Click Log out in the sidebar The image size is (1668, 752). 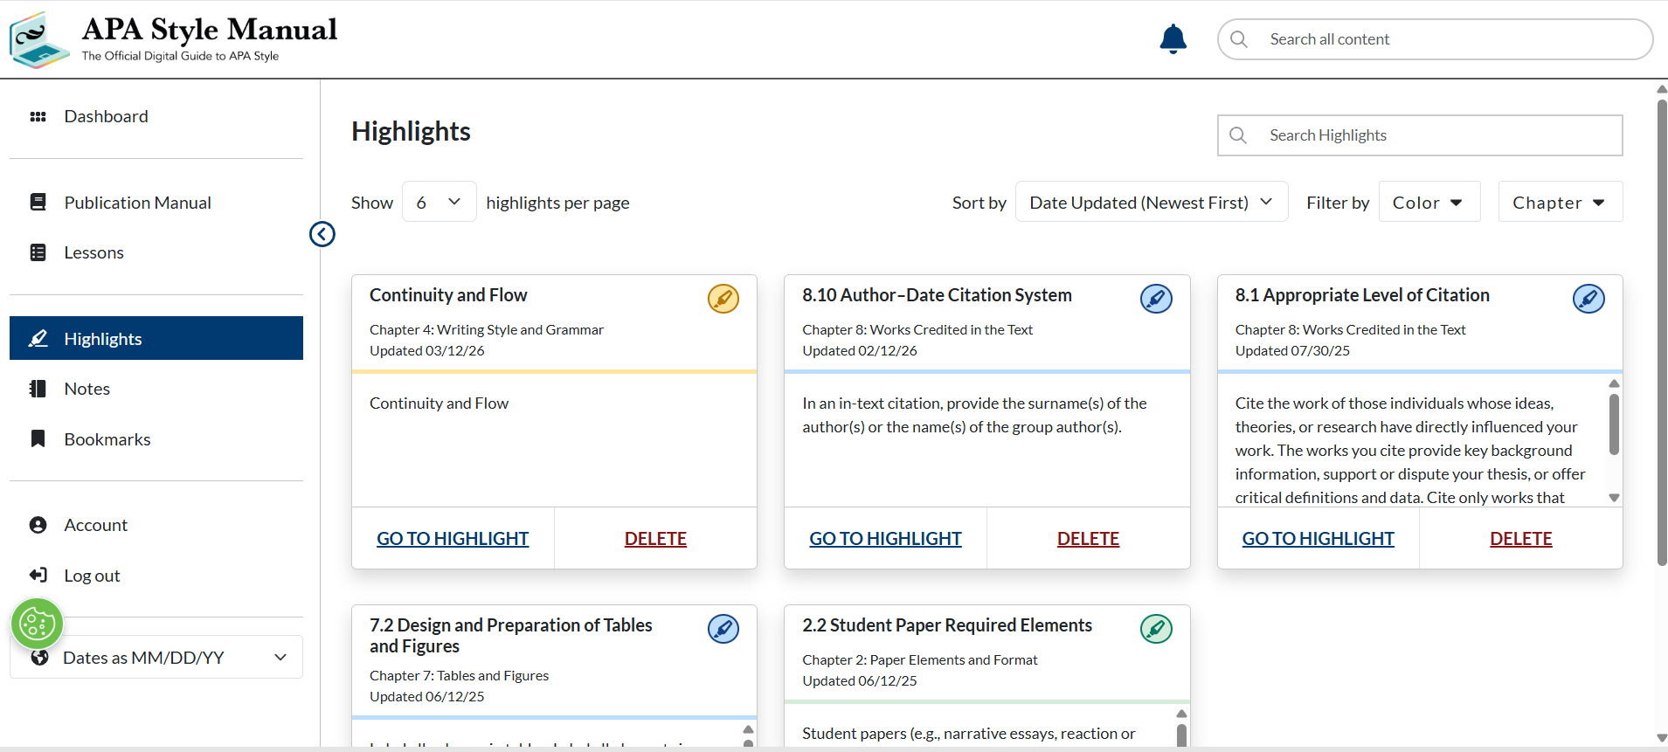156,576
